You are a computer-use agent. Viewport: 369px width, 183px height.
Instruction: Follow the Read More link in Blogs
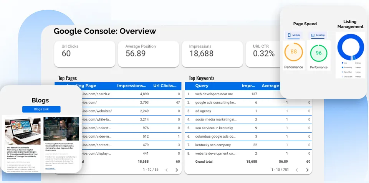[50, 168]
